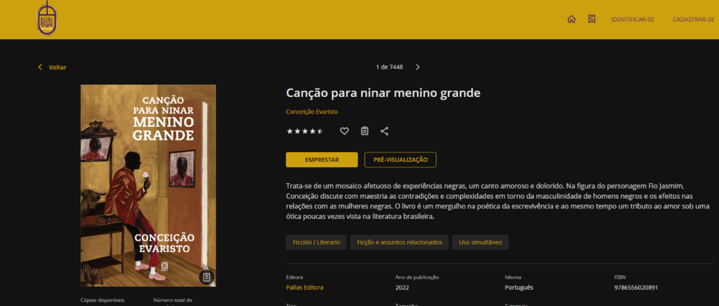This screenshot has height=306, width=719.
Task: Click the PRÉ-VISUALIZAÇÃO button
Action: click(400, 160)
